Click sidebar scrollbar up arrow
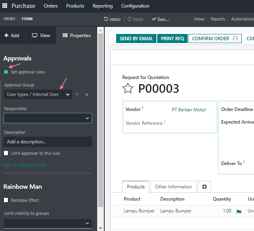The height and width of the screenshot is (231, 254). click(x=100, y=30)
